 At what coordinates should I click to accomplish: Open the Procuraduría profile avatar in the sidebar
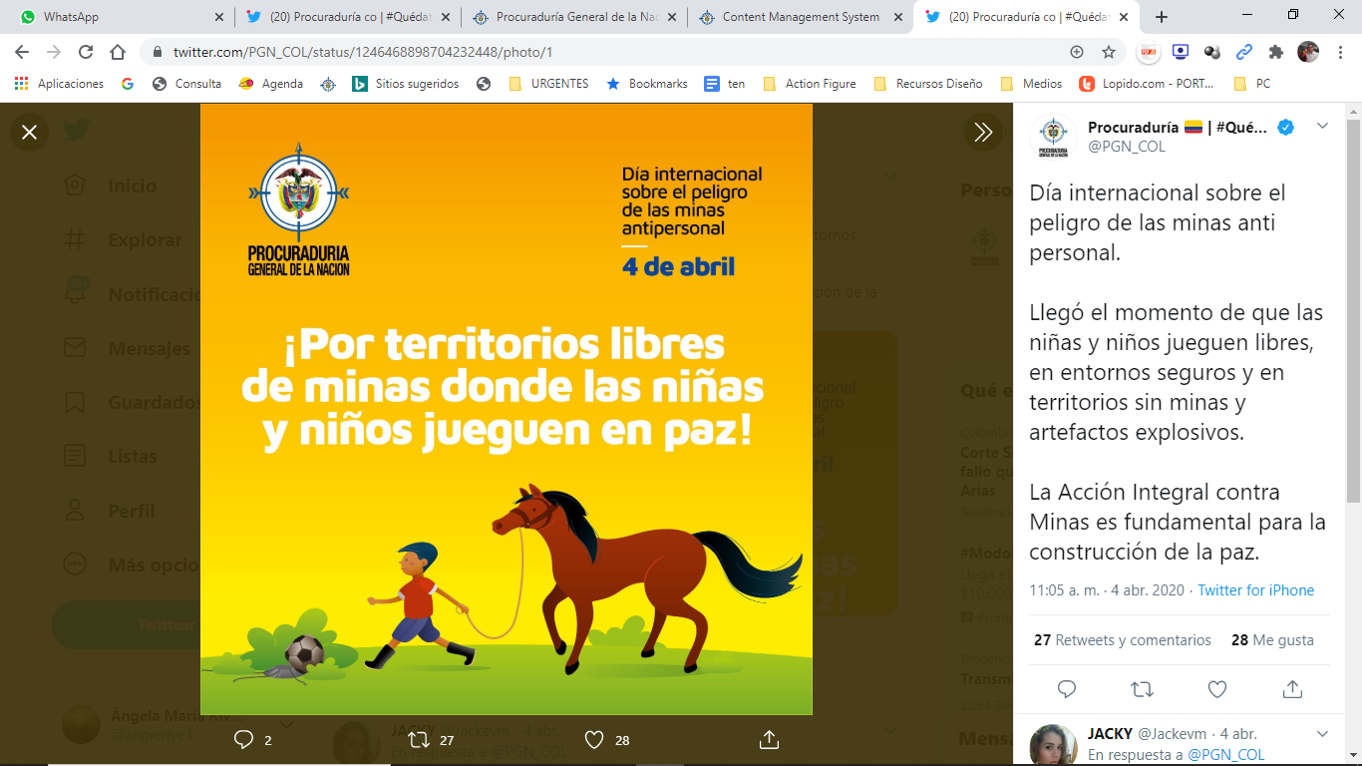(x=1054, y=137)
